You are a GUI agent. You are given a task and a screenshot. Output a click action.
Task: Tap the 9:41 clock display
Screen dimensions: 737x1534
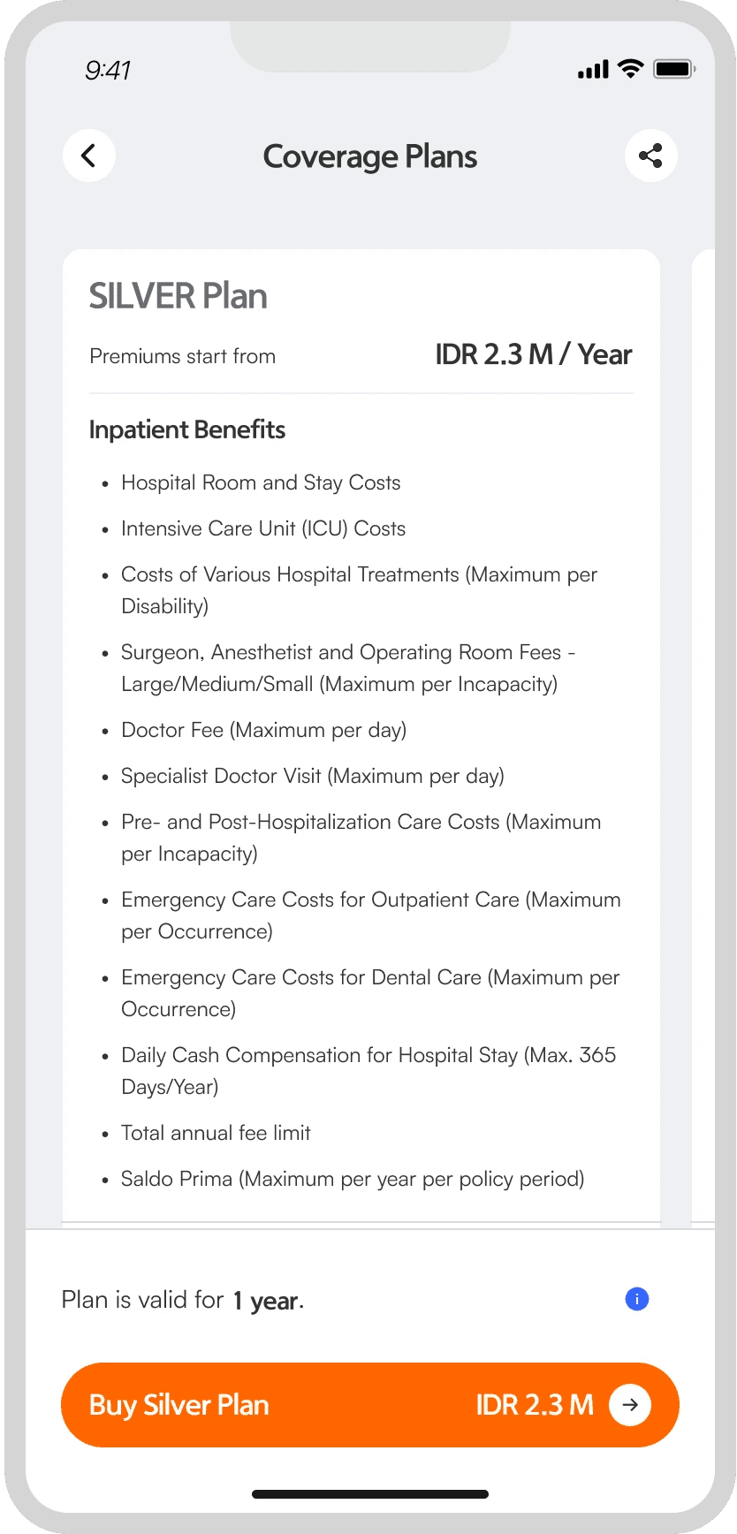(x=108, y=71)
